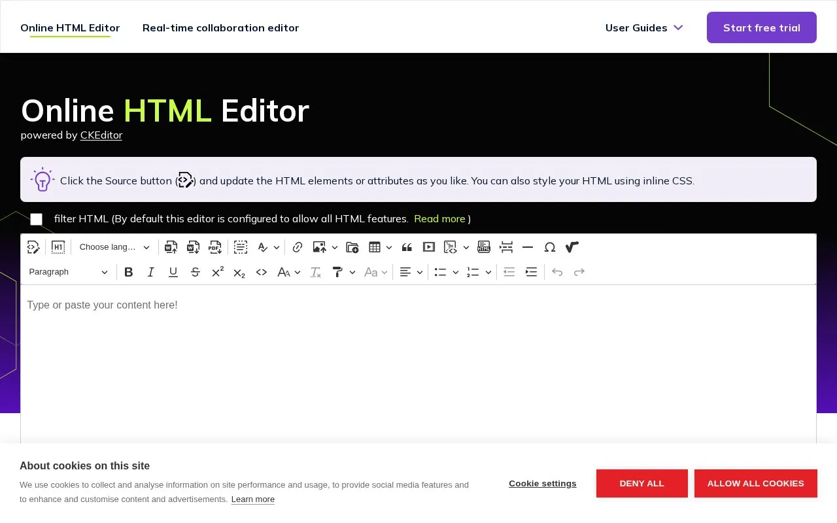
Task: Open the Choose language dropdown
Action: (114, 247)
